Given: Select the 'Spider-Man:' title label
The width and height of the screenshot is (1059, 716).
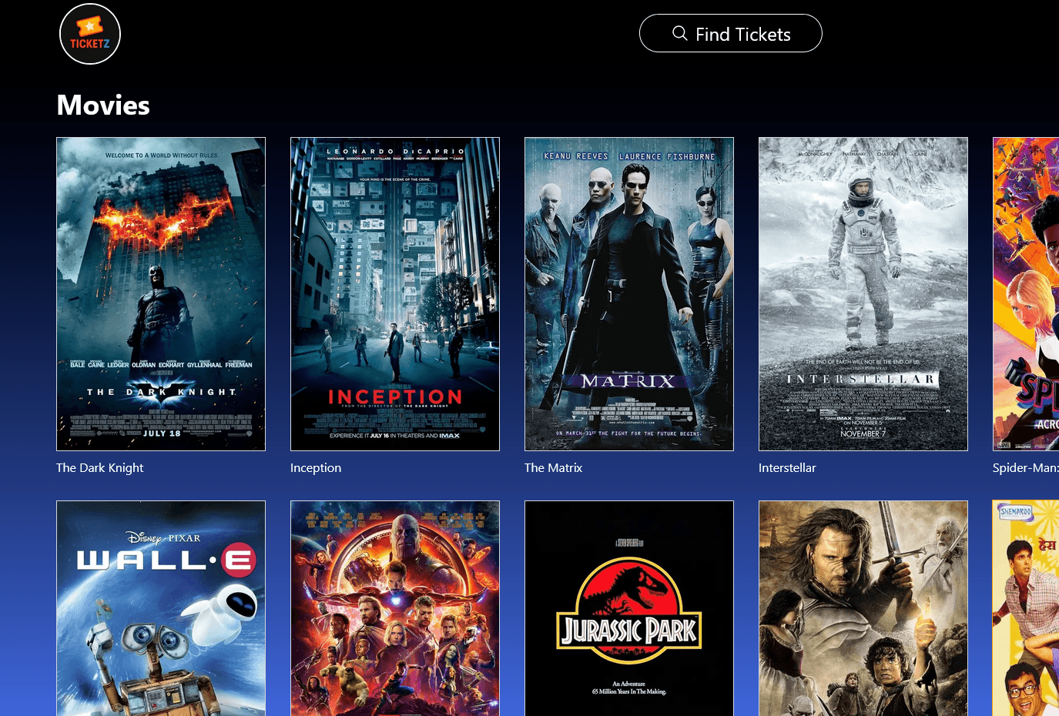Looking at the screenshot, I should click(1025, 468).
